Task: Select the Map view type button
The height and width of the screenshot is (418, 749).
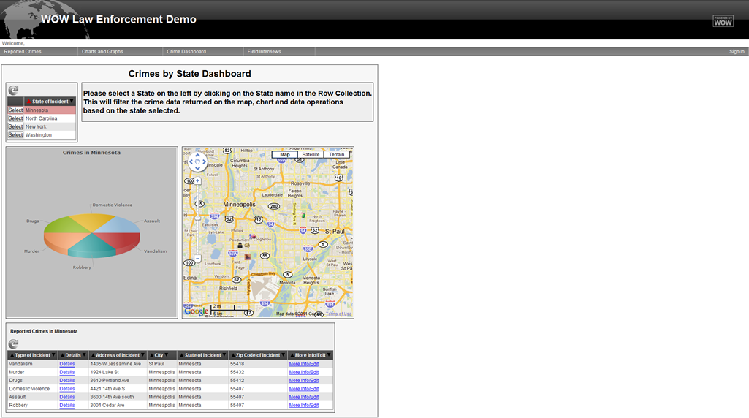Action: [285, 155]
